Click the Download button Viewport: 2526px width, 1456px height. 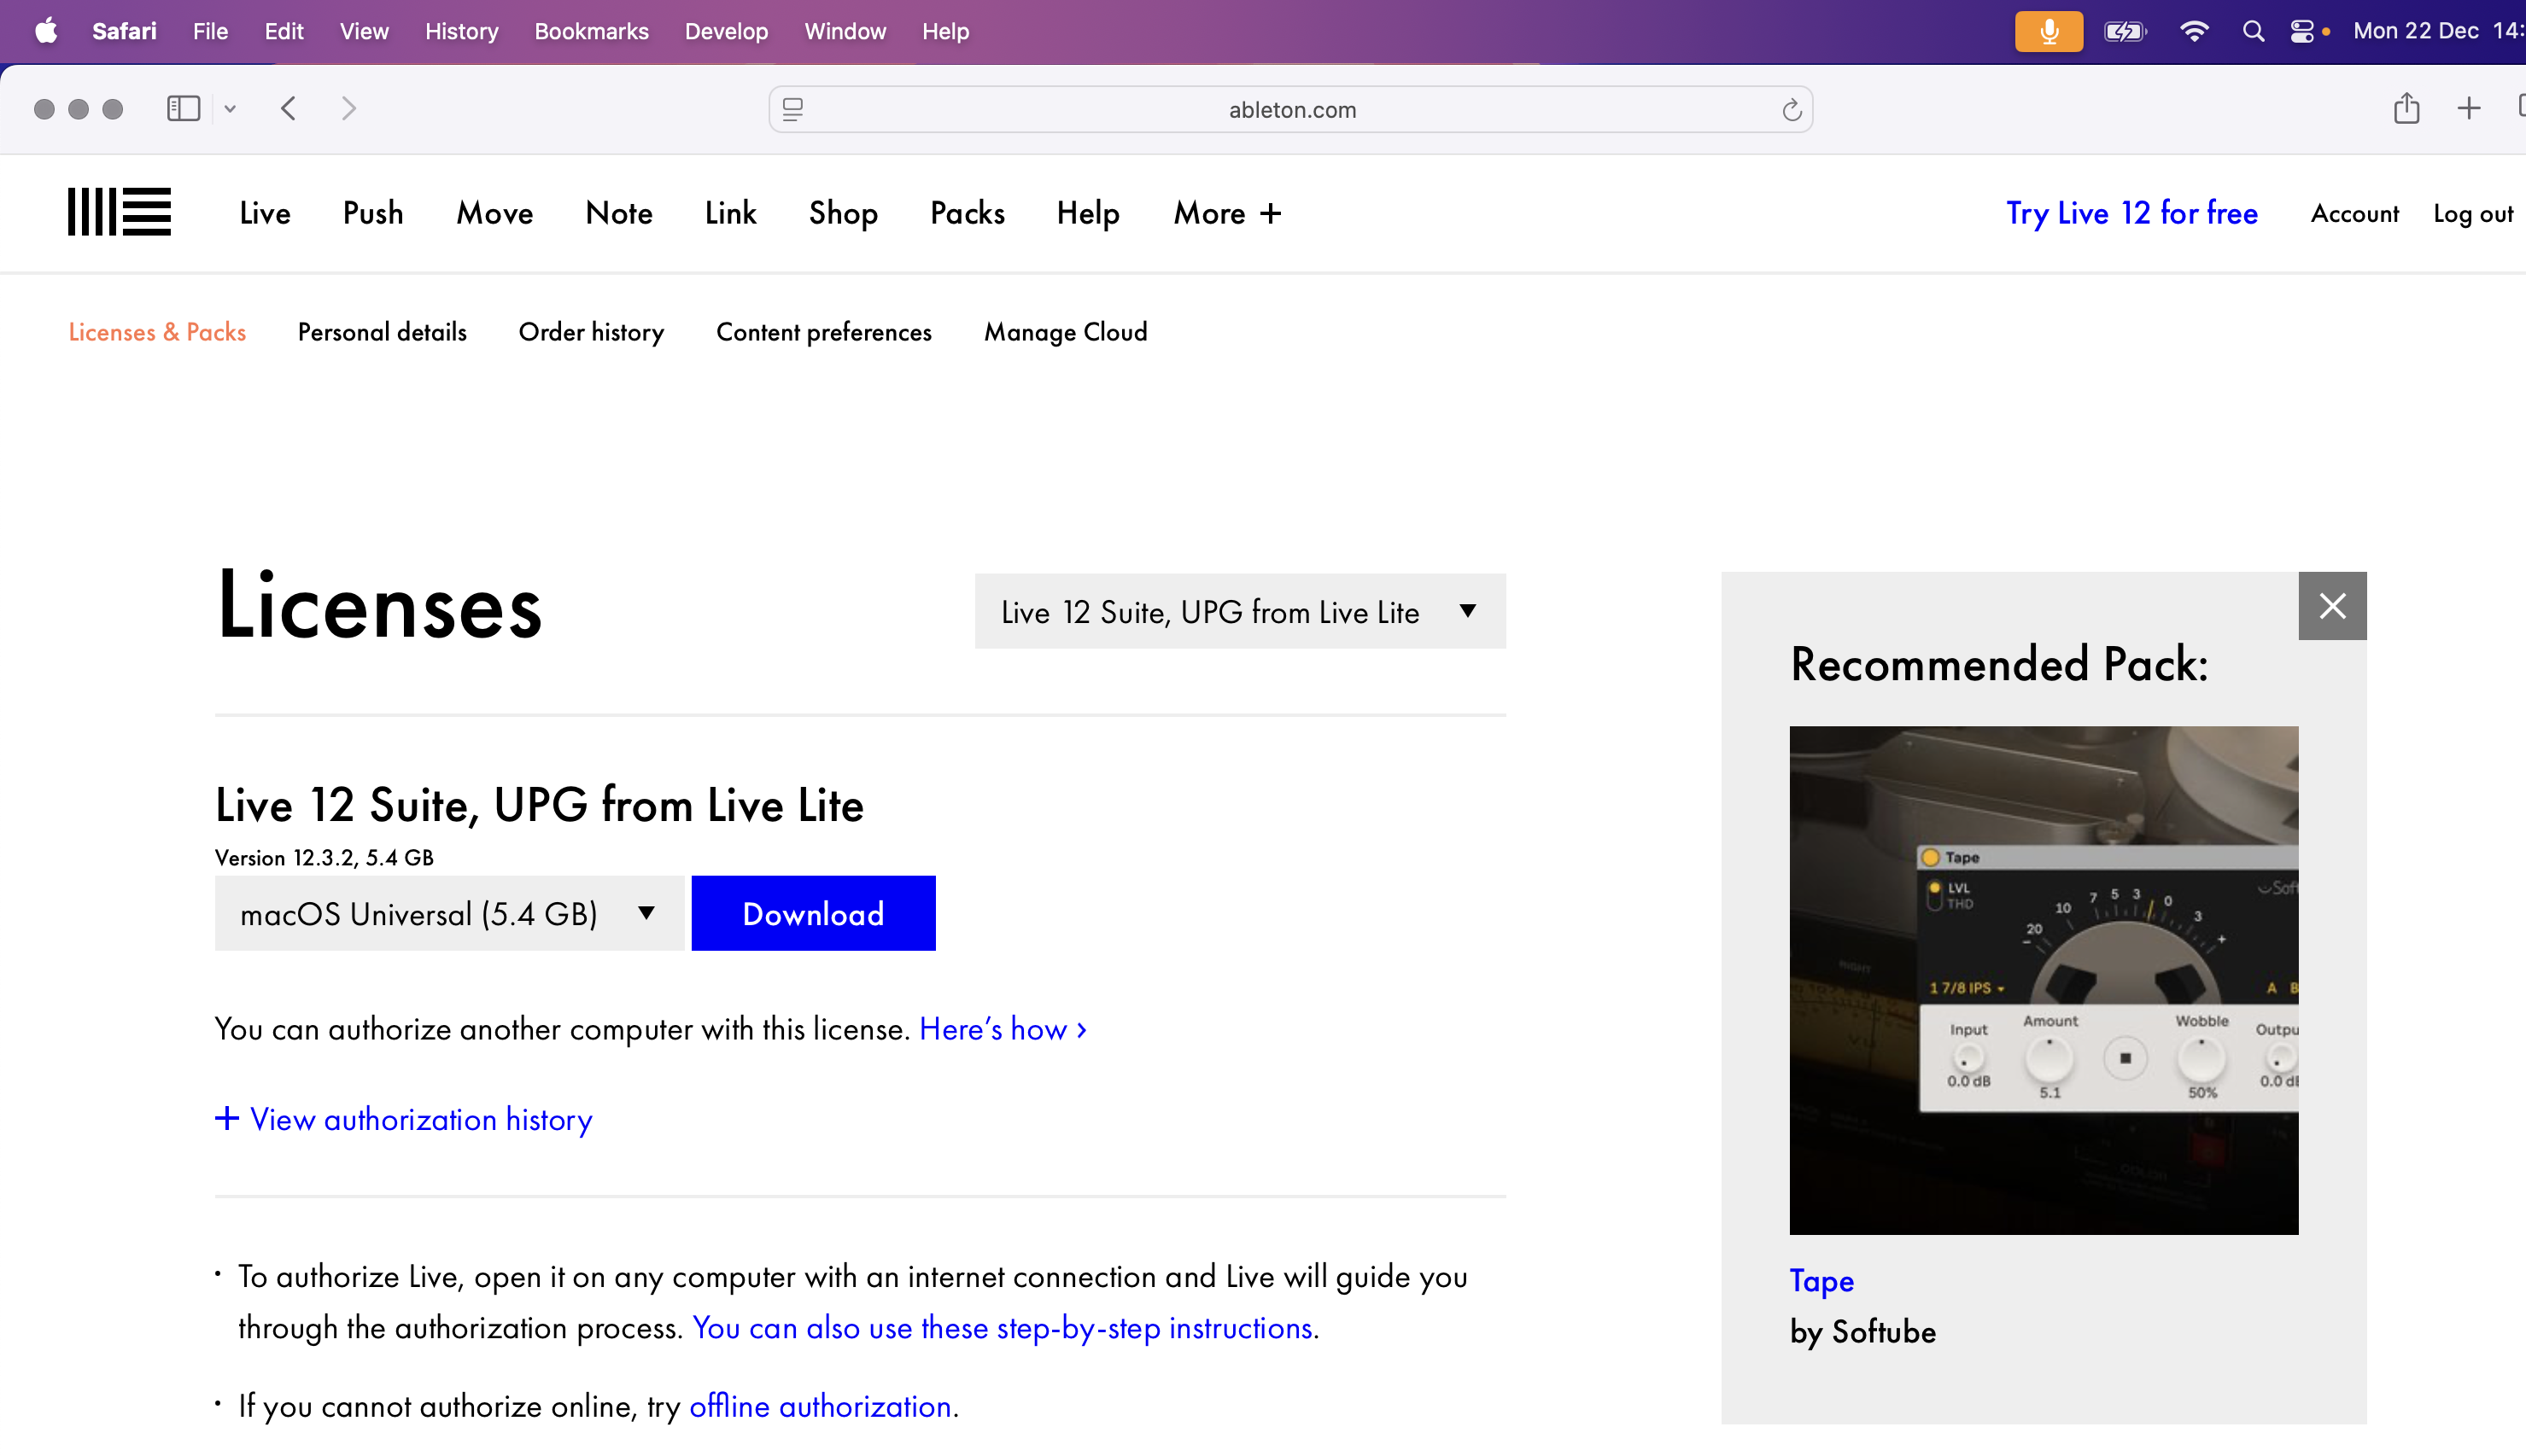[x=812, y=913]
